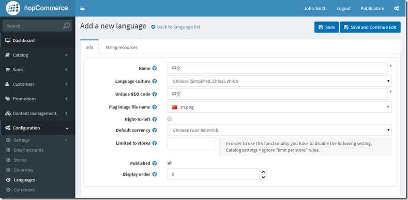The image size is (408, 200).
Task: Click the search magnifier icon in sidebar
Action: pos(66,26)
